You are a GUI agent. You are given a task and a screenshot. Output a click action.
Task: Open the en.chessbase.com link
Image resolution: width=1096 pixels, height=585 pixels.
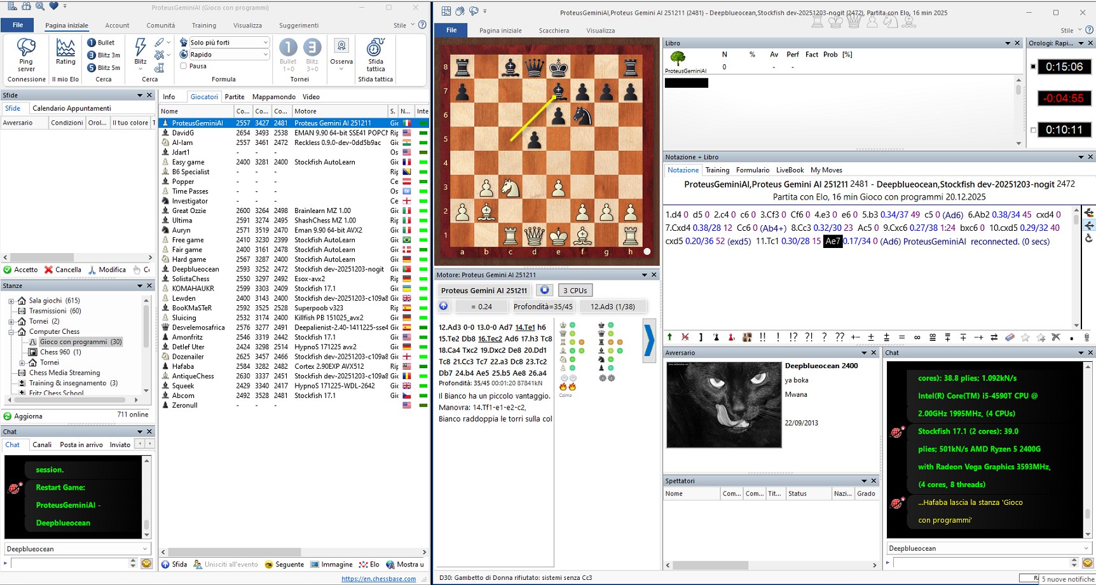tap(378, 579)
